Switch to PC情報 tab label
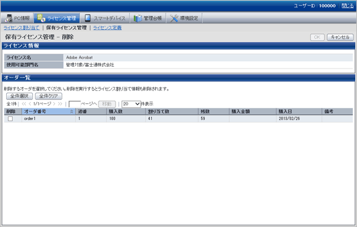This screenshot has height=227, width=357. pos(22,18)
